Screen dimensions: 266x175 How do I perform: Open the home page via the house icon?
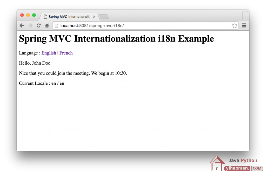tap(47, 26)
